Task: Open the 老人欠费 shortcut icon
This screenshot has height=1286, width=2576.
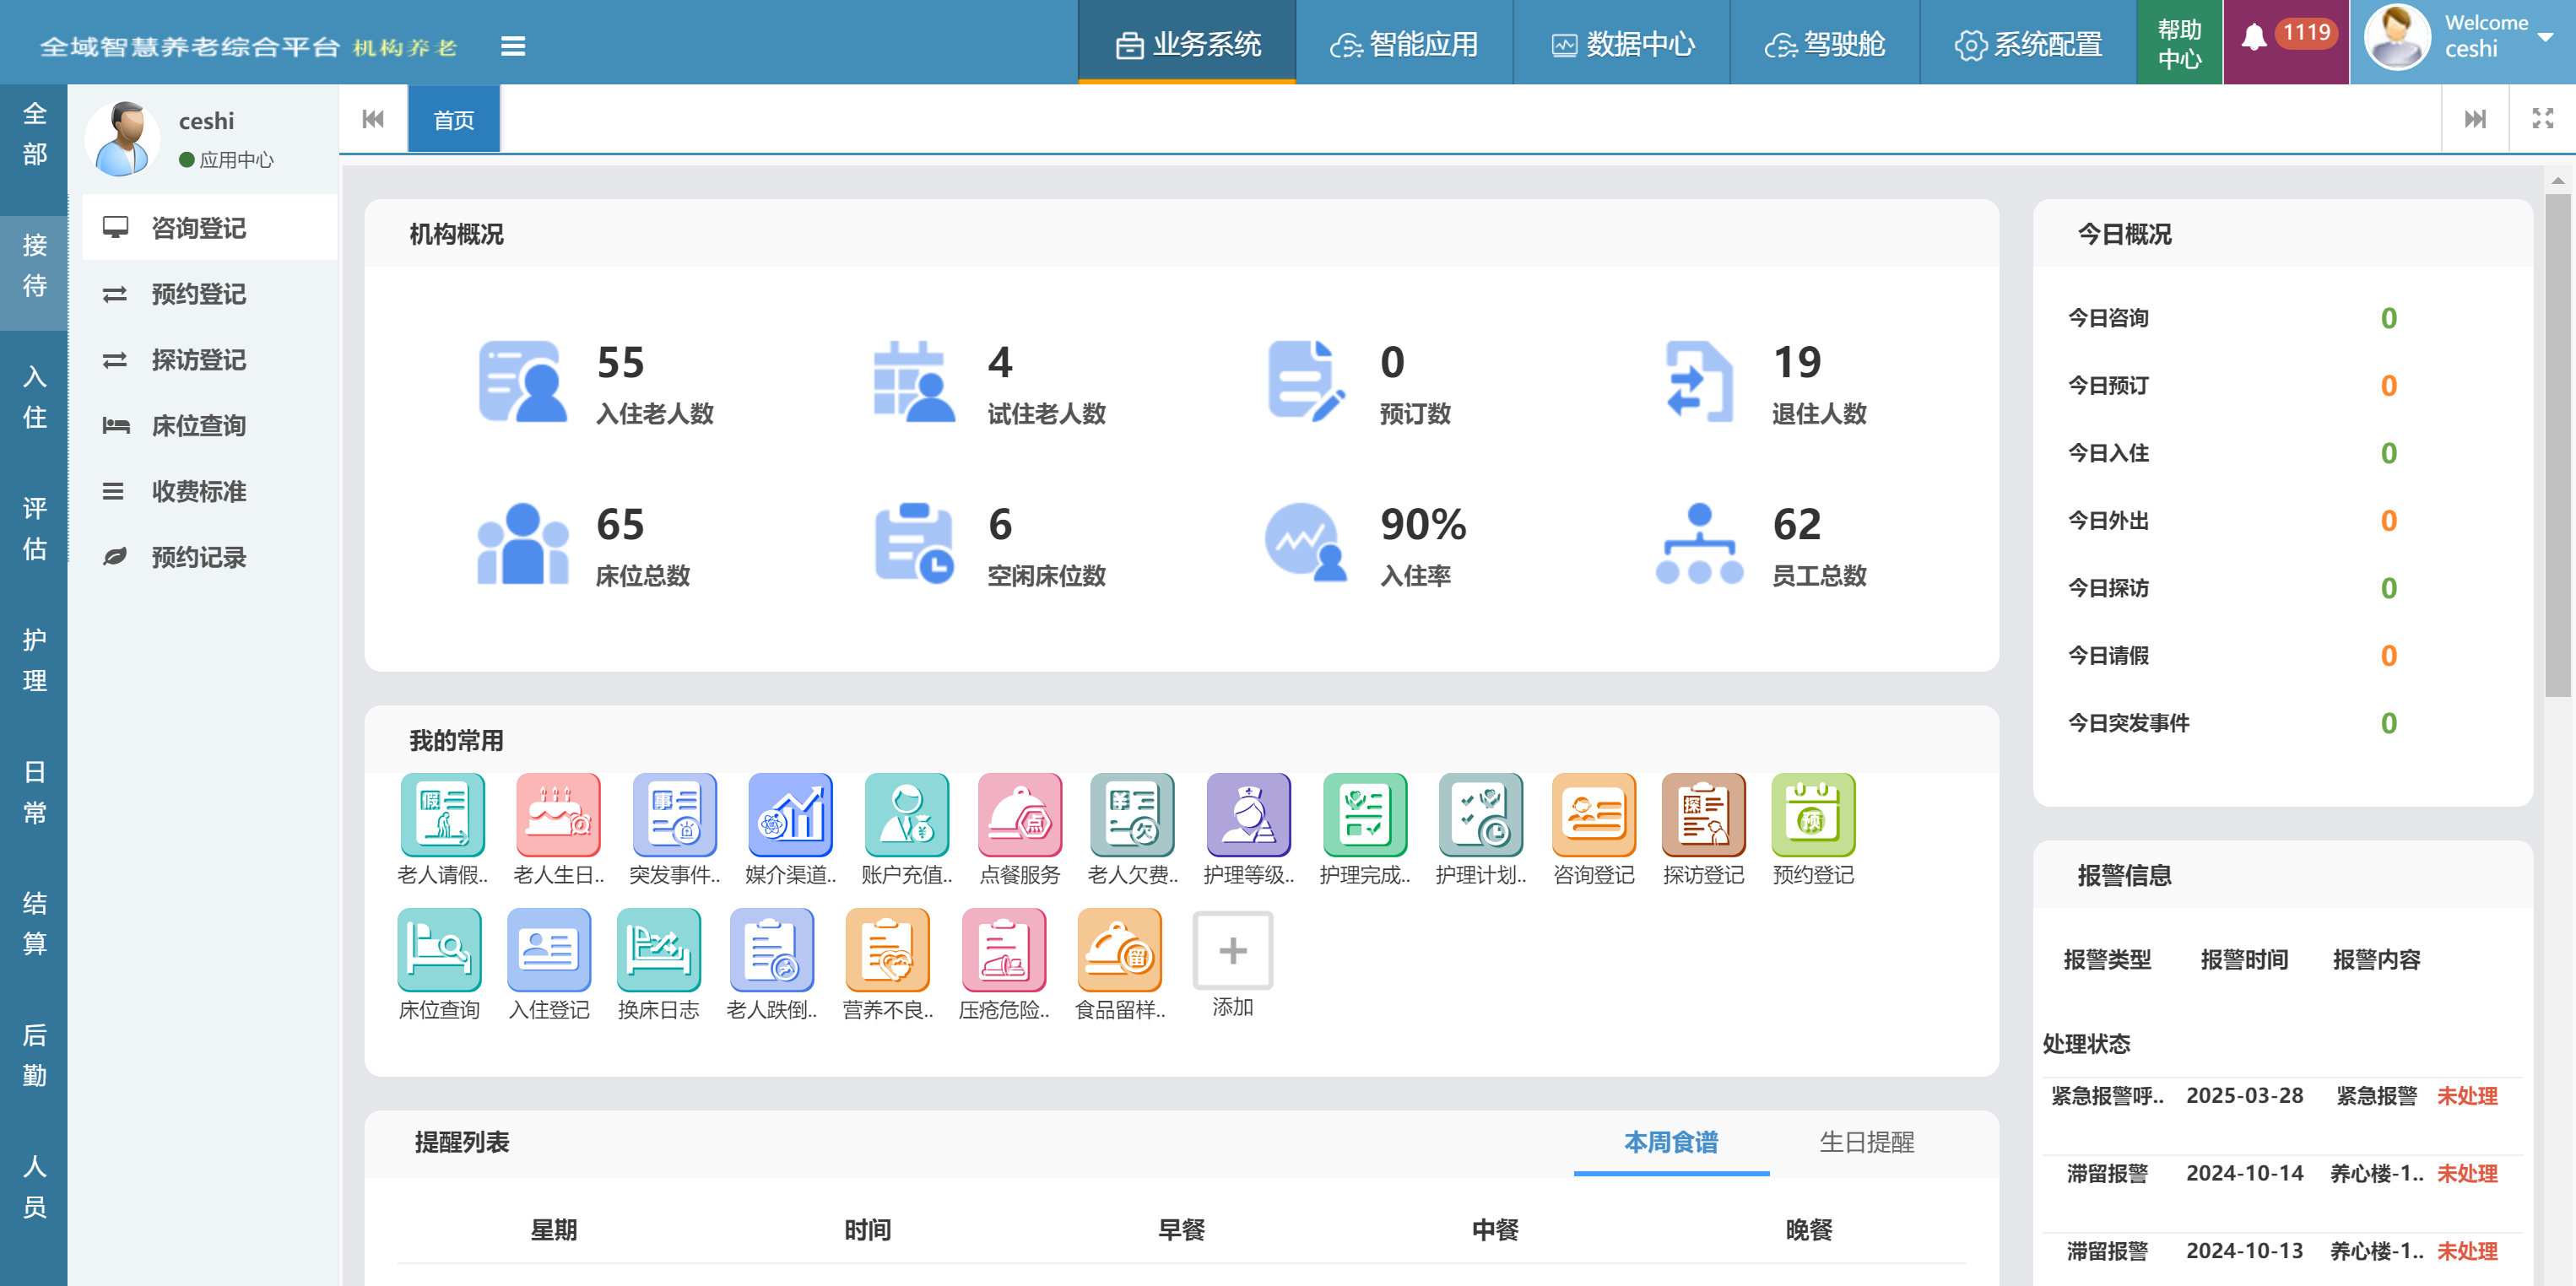Action: click(1132, 814)
